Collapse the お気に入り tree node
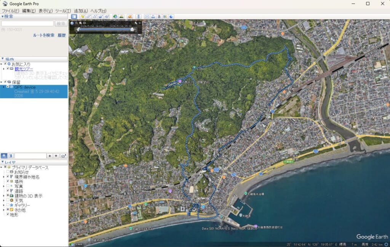The height and width of the screenshot is (247, 390). [x=1, y=64]
